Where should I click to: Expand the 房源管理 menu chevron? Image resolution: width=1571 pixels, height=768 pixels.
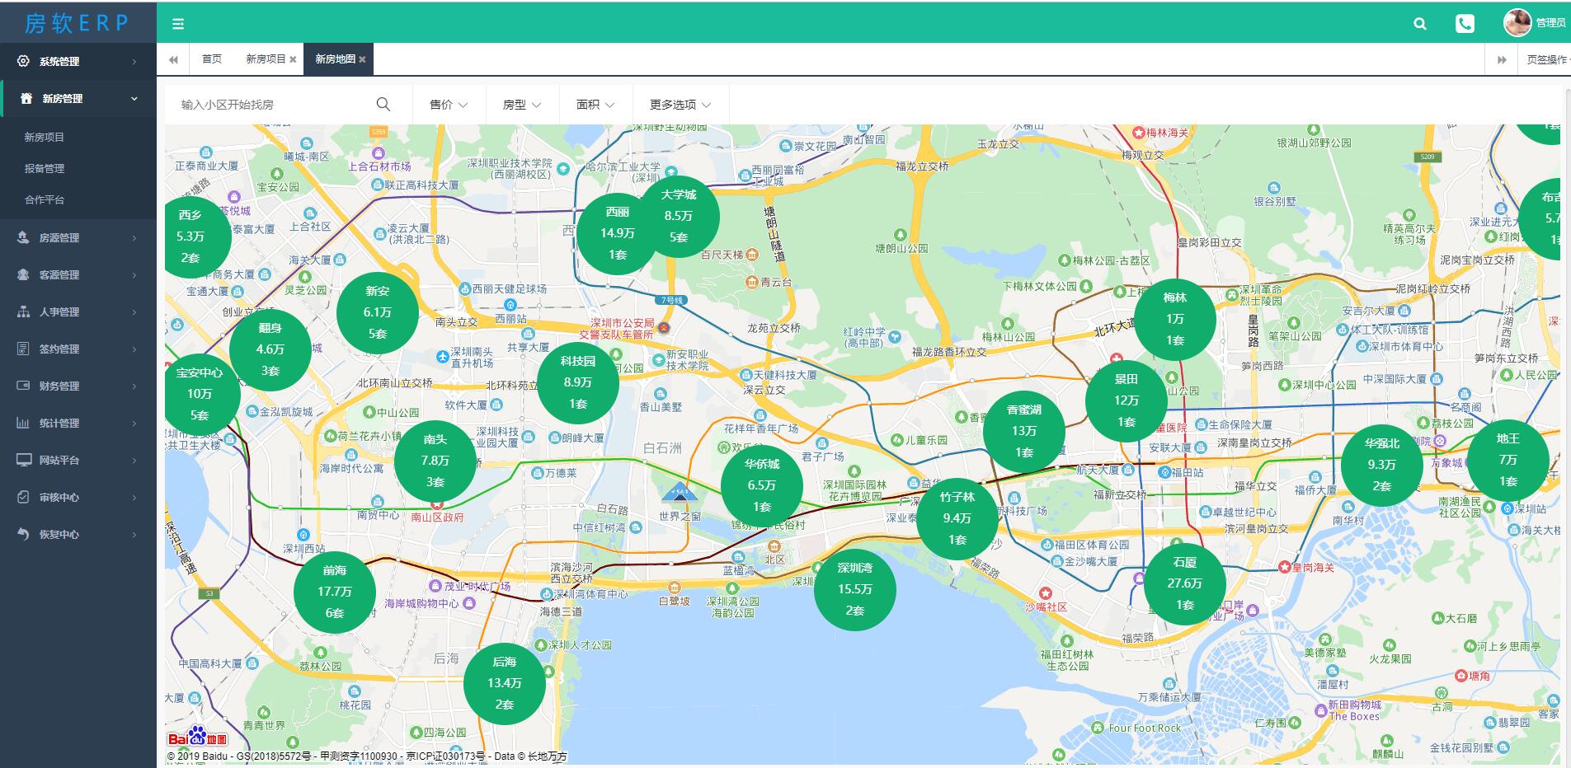point(134,238)
